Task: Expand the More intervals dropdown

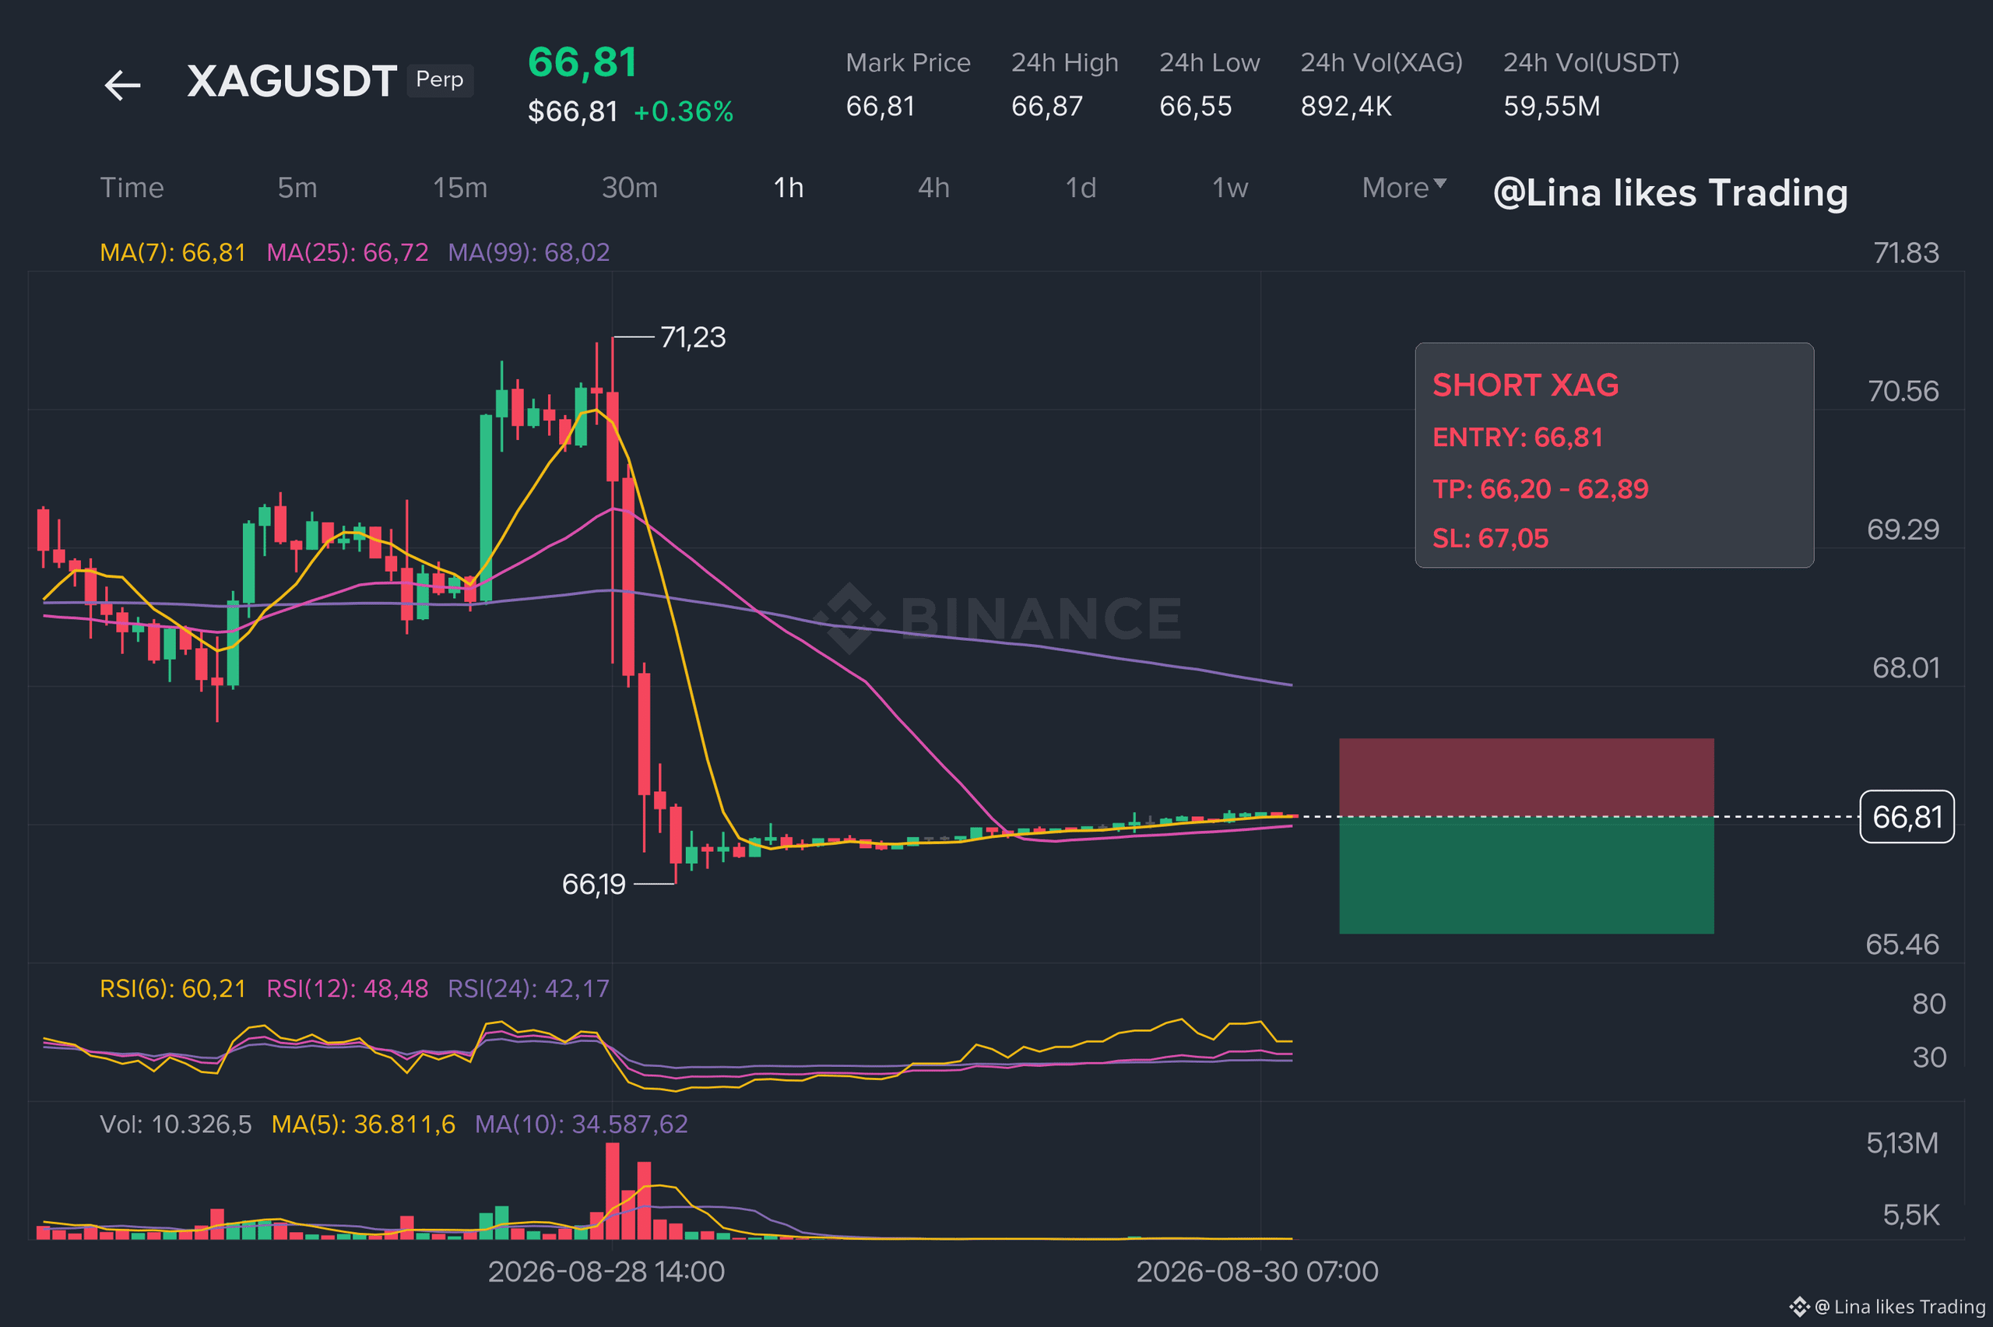Action: tap(1404, 188)
